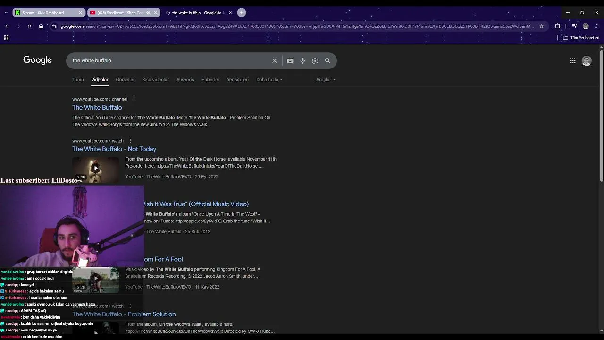Mute the Steelheart tab's audio speaker icon
The width and height of the screenshot is (604, 340).
pos(148,13)
